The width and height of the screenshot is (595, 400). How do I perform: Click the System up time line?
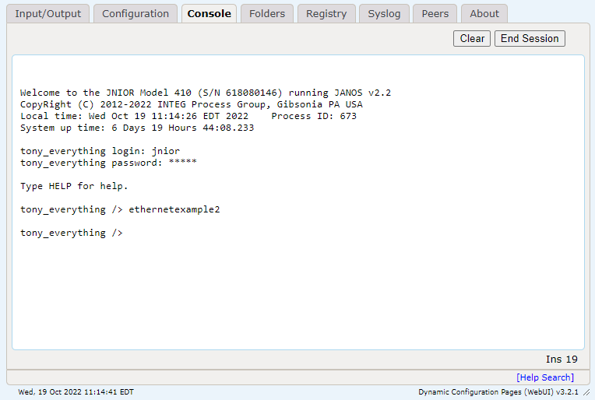pyautogui.click(x=137, y=128)
